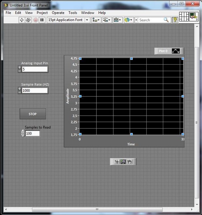202x215 pixels.
Task: Decrease Samples to Read with the down arrow
Action: [x=23, y=135]
